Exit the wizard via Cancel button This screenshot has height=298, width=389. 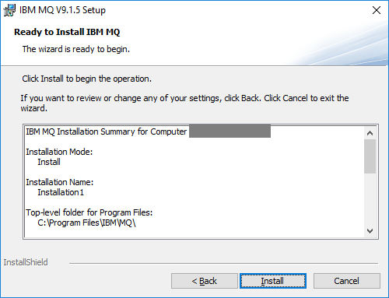(347, 281)
